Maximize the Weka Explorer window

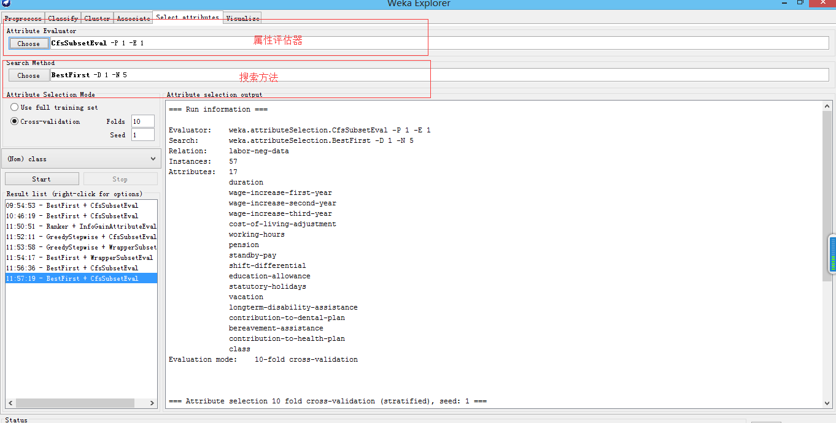click(x=800, y=2)
